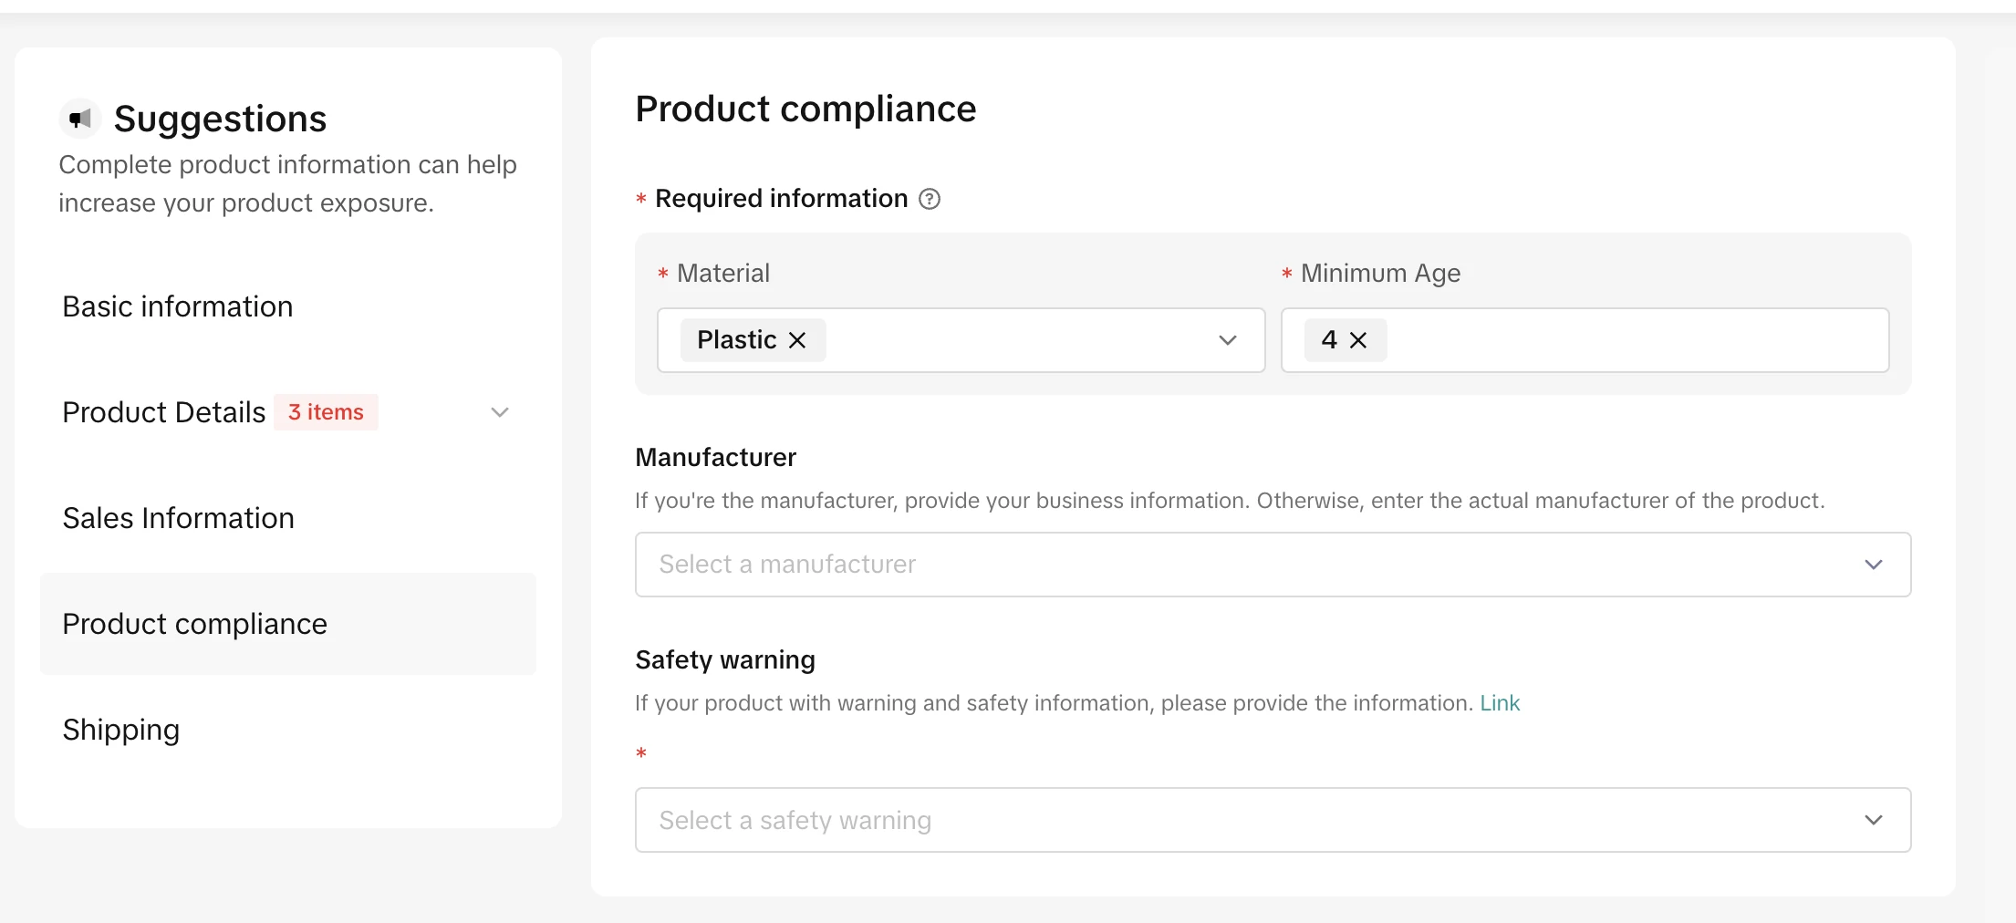Image resolution: width=2016 pixels, height=923 pixels.
Task: Click inside the Minimum Age input field
Action: click(x=1633, y=340)
